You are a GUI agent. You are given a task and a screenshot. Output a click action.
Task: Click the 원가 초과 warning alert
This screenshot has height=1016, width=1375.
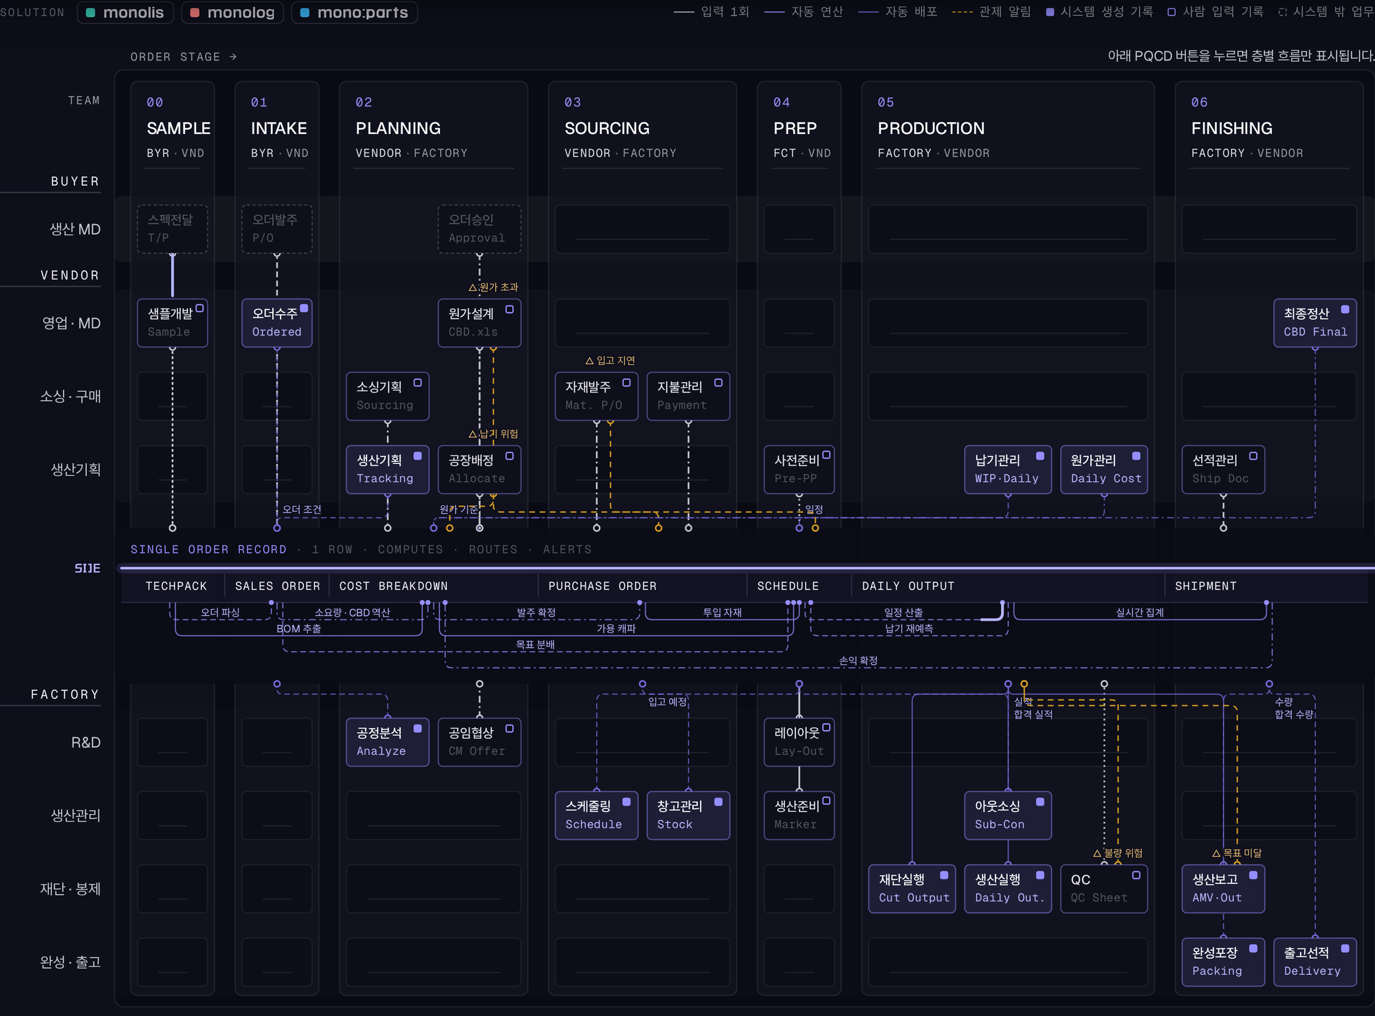pyautogui.click(x=494, y=287)
